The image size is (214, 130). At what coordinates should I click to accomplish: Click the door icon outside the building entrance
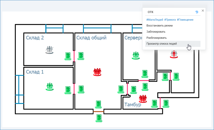pos(99,118)
